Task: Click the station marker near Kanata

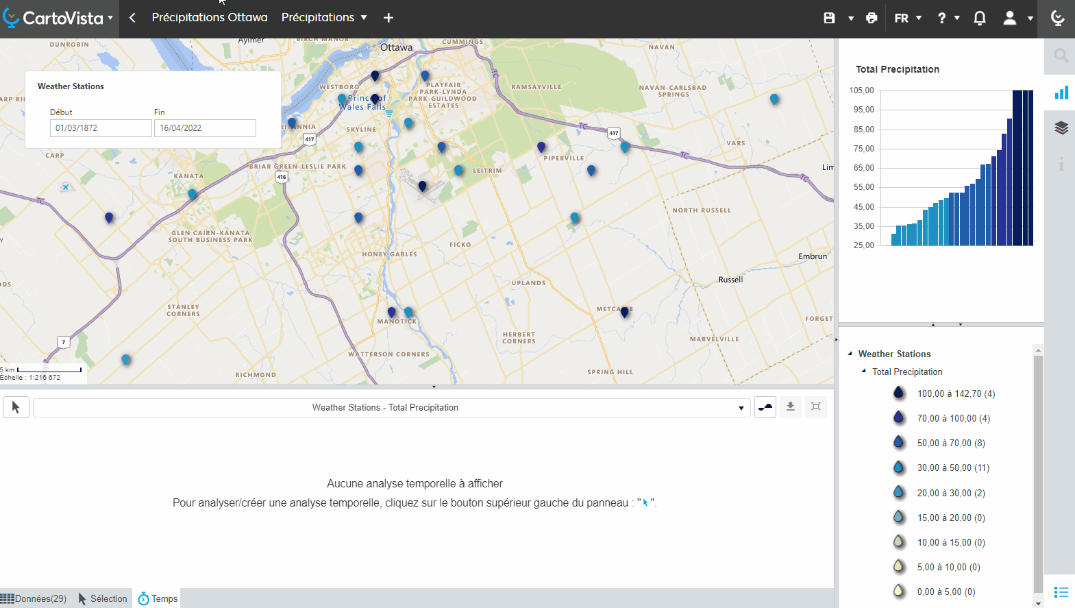Action: pyautogui.click(x=193, y=195)
